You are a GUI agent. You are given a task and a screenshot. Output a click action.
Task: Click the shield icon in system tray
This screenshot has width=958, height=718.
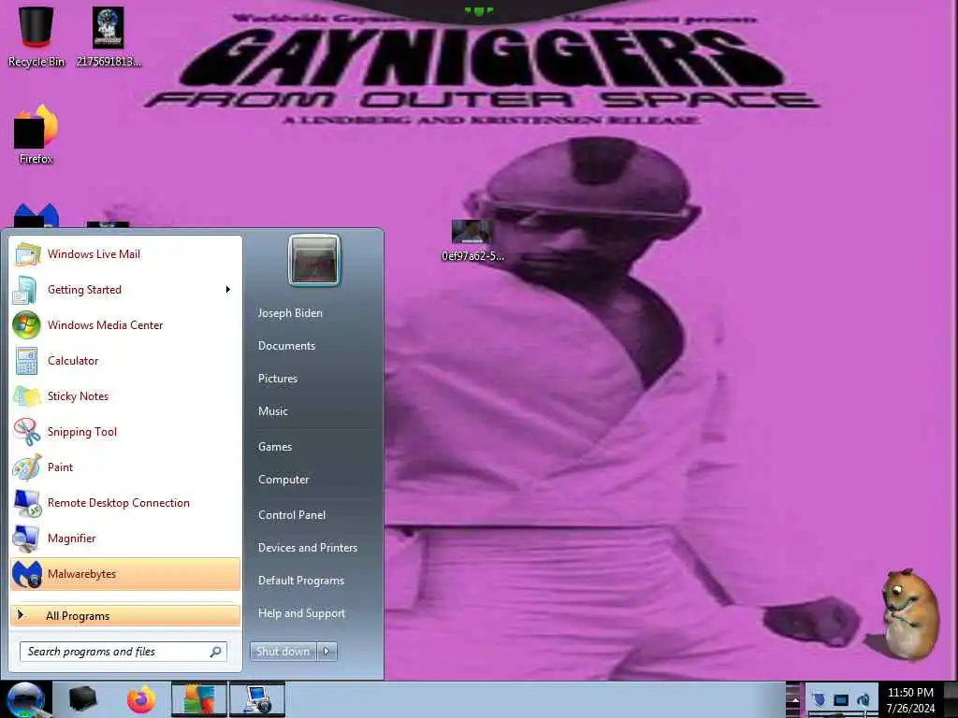coord(820,699)
